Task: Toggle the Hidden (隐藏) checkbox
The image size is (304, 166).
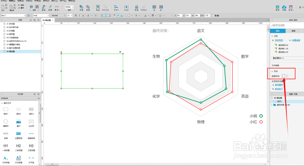Action: (213, 15)
